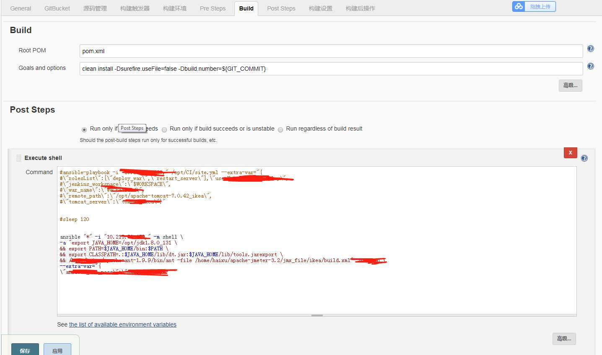Click the 'Post Steps' section heading

coord(32,110)
